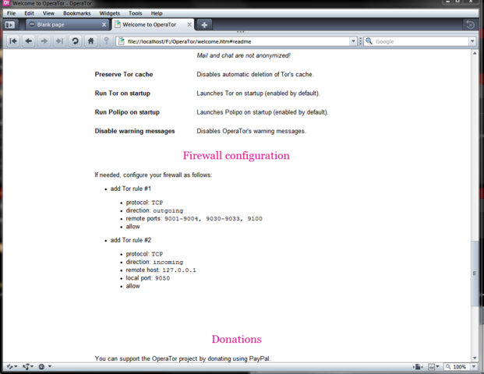Click the zoom magnifier in status bar
The height and width of the screenshot is (374, 484).
click(448, 366)
